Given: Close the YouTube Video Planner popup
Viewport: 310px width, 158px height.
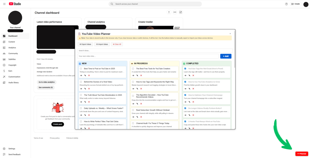Looking at the screenshot, I should (230, 34).
